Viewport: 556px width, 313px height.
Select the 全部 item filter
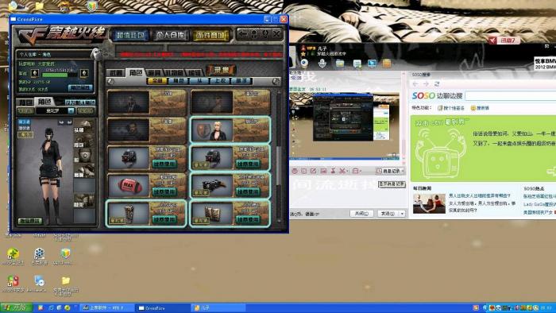point(157,81)
